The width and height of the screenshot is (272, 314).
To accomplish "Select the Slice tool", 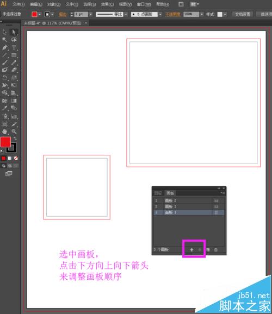I will tap(14, 124).
